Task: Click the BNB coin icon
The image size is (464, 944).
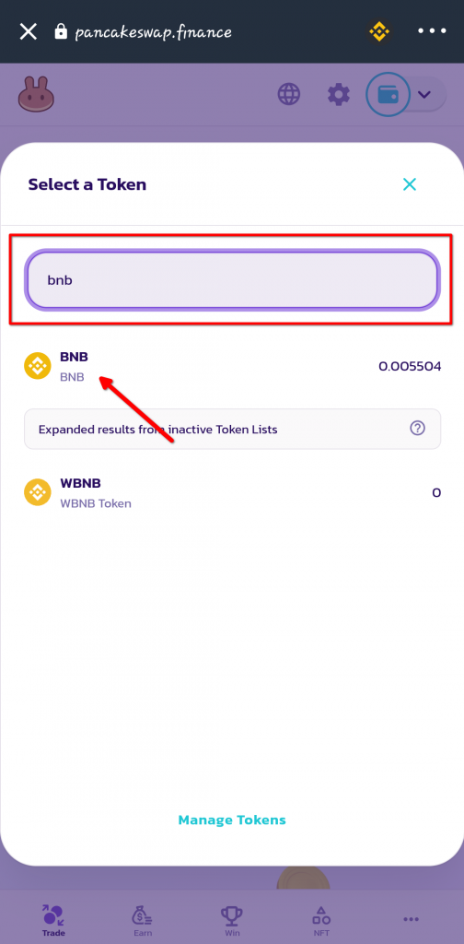Action: (37, 366)
